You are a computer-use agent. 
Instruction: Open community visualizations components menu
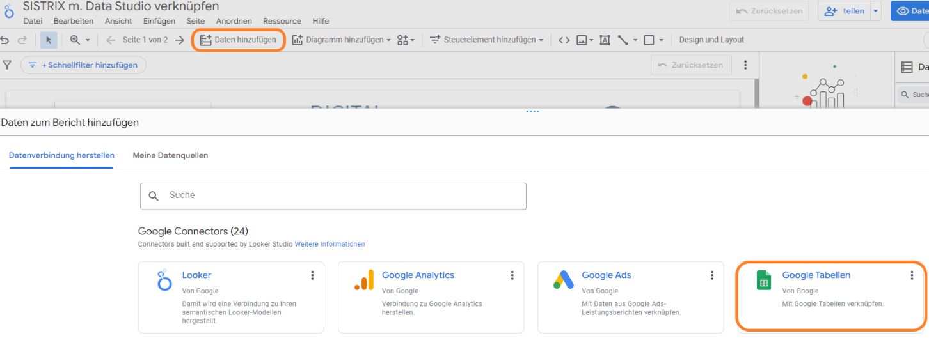click(406, 40)
